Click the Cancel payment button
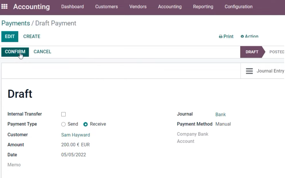The width and height of the screenshot is (285, 178). click(x=42, y=52)
